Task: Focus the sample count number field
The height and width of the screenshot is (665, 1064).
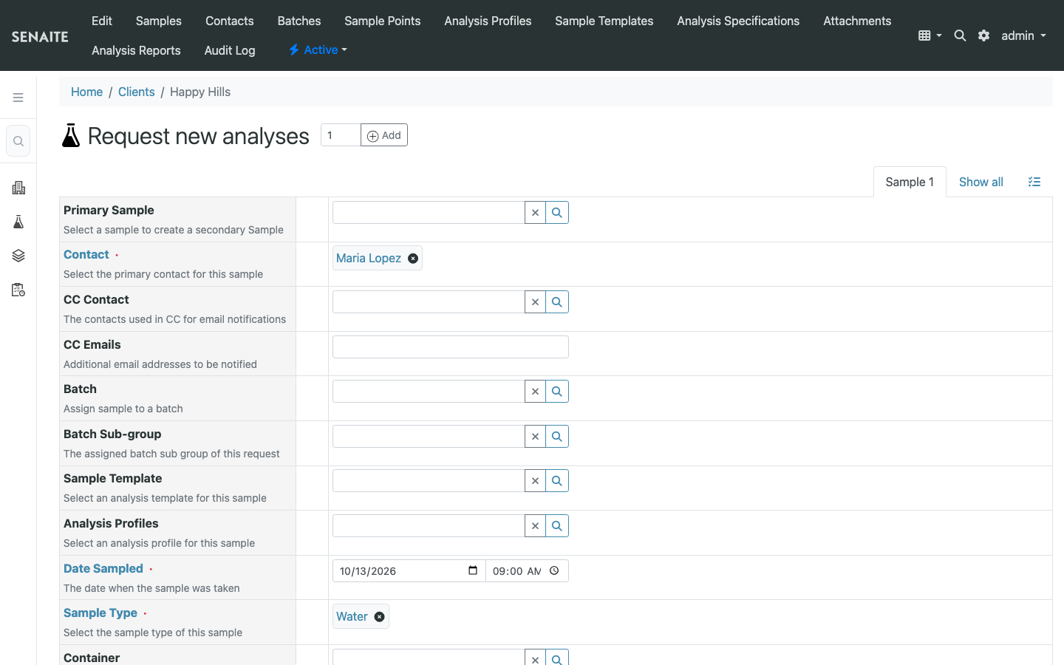Action: tap(341, 135)
